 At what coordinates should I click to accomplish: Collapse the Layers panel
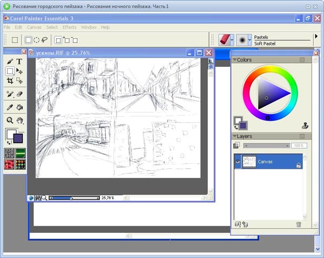(234, 136)
